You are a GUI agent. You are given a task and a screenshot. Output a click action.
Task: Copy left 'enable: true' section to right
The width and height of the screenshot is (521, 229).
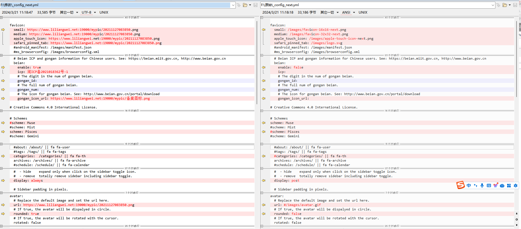coord(3,67)
